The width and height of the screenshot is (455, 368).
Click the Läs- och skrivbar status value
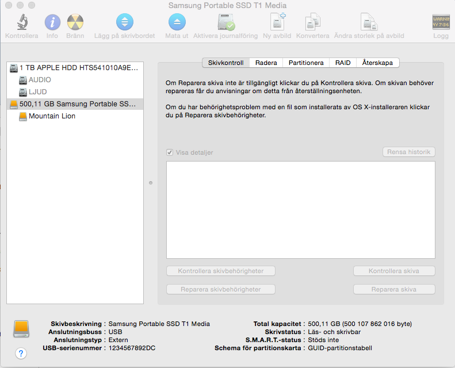pos(334,332)
